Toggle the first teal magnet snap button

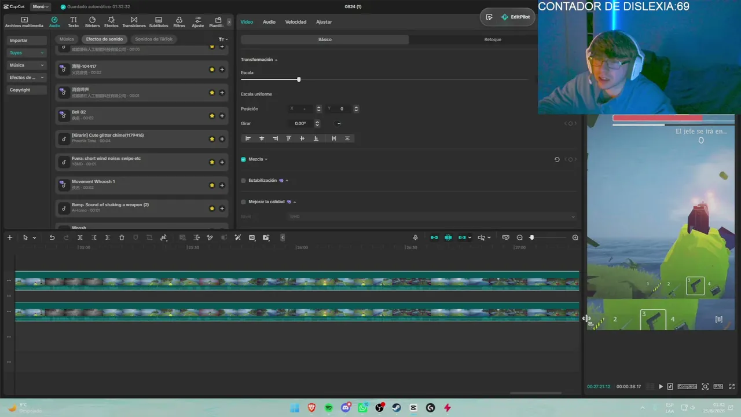tap(434, 237)
